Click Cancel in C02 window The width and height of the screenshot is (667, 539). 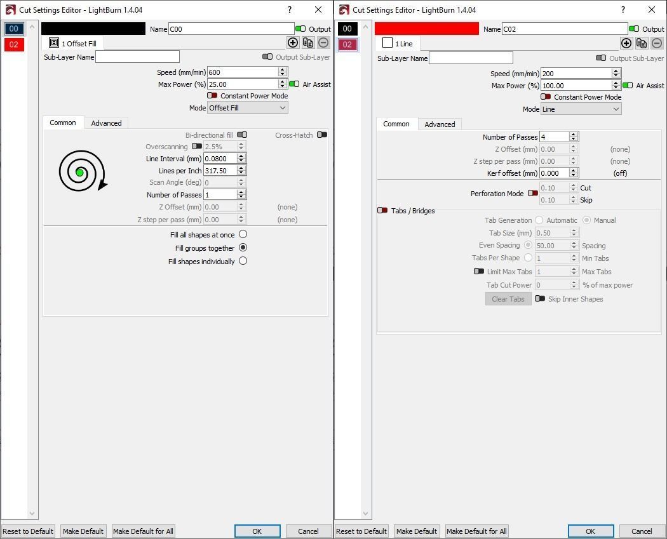[x=642, y=531]
